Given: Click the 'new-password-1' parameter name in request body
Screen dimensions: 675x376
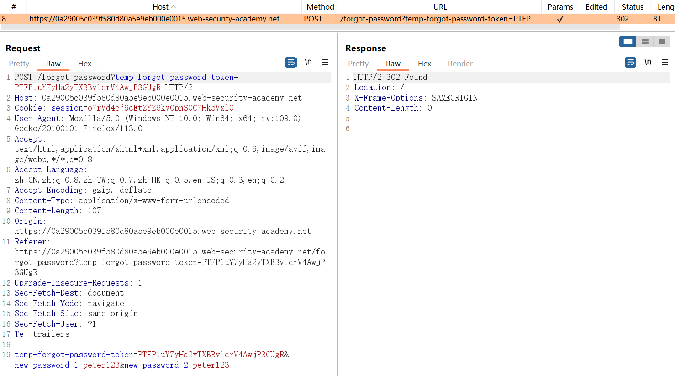Looking at the screenshot, I should (46, 365).
